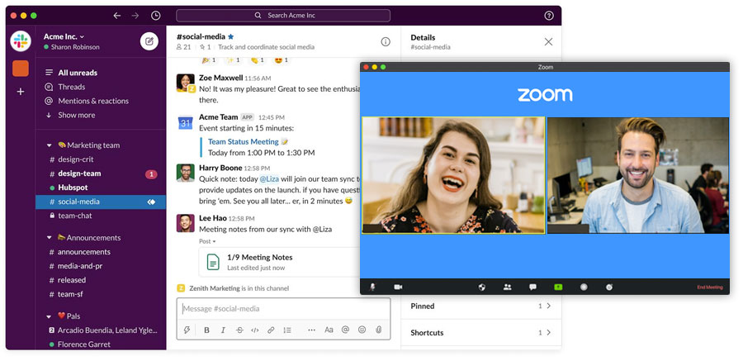Collapse the Pals section
The width and height of the screenshot is (743, 361).
[49, 316]
